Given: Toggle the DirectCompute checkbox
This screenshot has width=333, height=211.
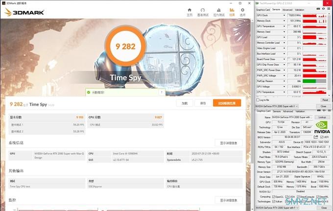Looking at the screenshot, I should click(298, 197).
